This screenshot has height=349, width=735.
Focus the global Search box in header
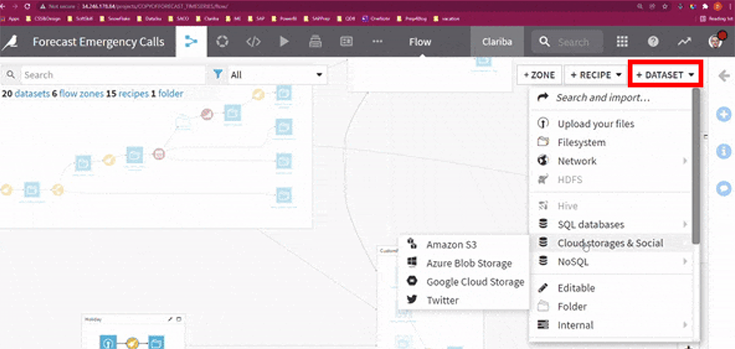(567, 42)
